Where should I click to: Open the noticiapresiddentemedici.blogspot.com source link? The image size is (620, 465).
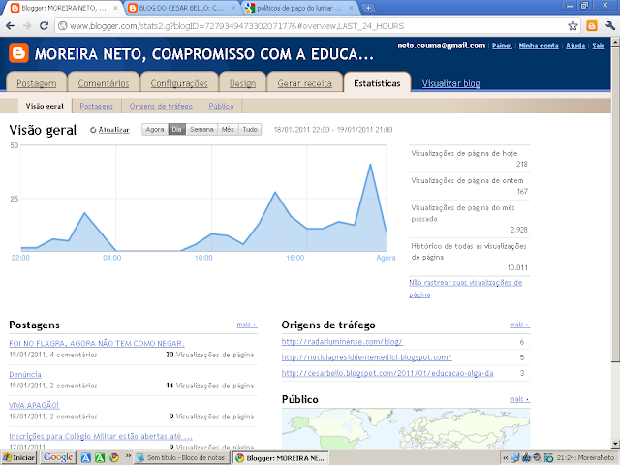[x=366, y=357]
